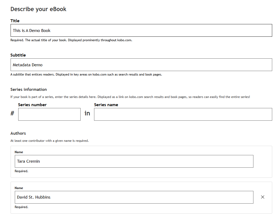Select the empty Series name field

[x=183, y=114]
